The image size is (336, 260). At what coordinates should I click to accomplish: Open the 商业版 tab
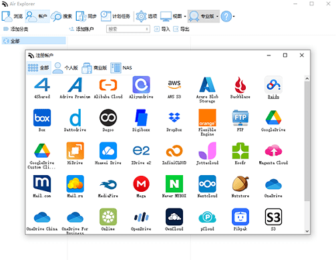coord(94,68)
